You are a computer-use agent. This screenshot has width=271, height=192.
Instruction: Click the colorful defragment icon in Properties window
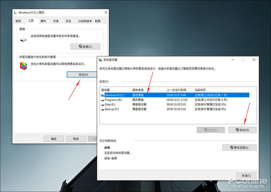(x=24, y=66)
